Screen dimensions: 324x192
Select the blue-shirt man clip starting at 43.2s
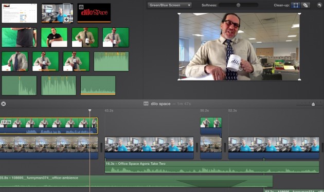pos(149,148)
